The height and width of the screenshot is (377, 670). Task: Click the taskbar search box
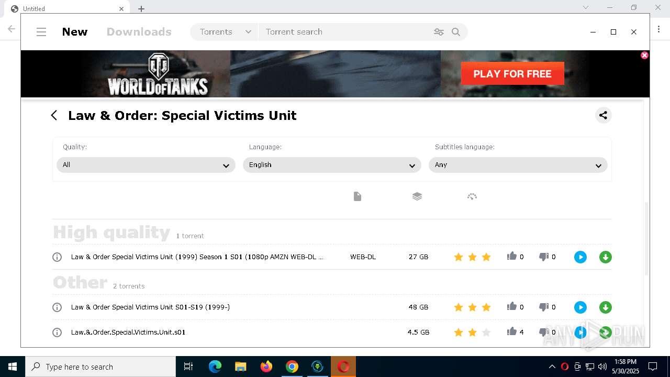click(x=100, y=367)
